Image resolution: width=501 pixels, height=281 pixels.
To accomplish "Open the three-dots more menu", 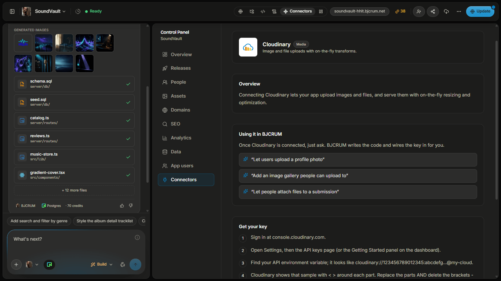I will [459, 11].
